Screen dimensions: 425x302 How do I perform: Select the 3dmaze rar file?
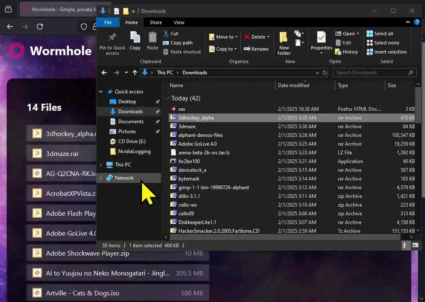click(292, 127)
